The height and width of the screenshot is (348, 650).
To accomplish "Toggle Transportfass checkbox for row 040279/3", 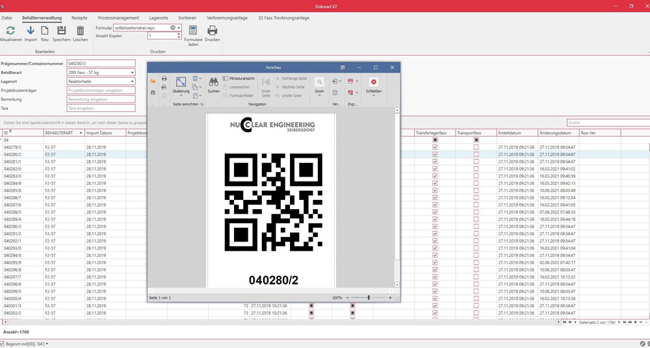I will pos(476,147).
